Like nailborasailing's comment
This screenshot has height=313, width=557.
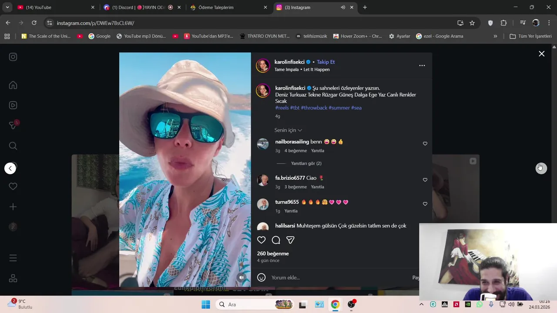(x=425, y=144)
